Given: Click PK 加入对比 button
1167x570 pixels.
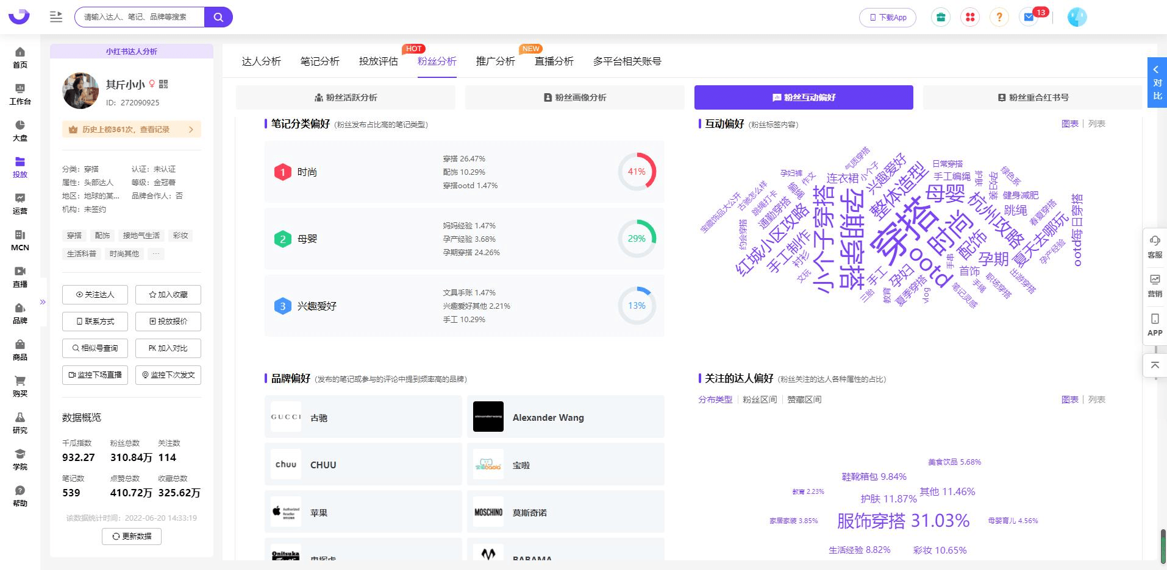Looking at the screenshot, I should 168,348.
